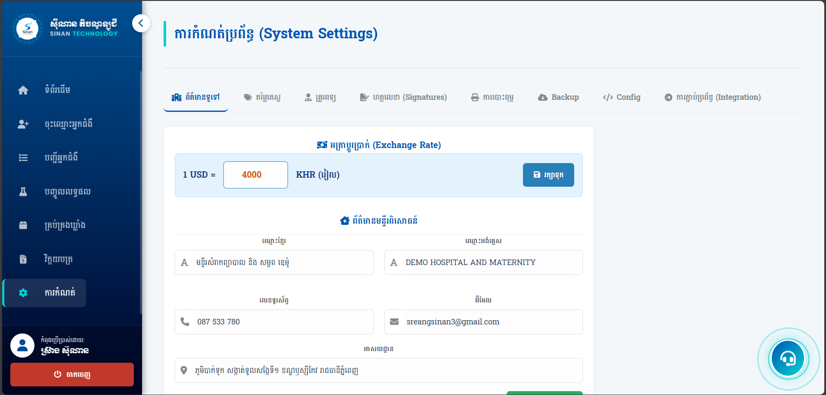Viewport: 826px width, 395px height.
Task: Click the patient list icon in sidebar
Action: click(x=23, y=158)
